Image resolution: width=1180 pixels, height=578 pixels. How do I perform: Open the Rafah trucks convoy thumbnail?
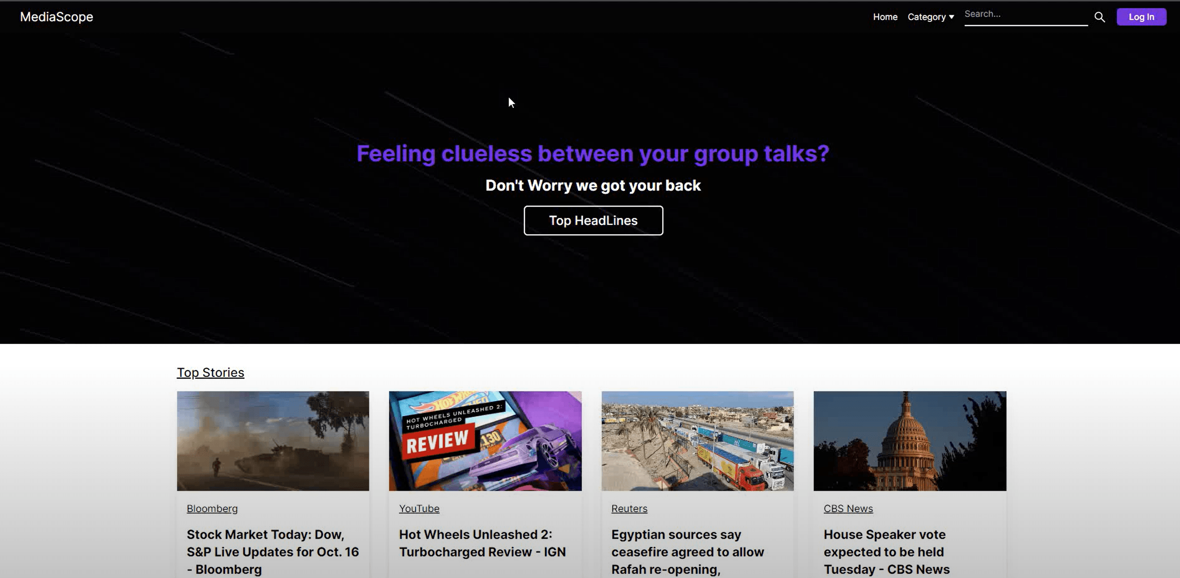(x=697, y=440)
